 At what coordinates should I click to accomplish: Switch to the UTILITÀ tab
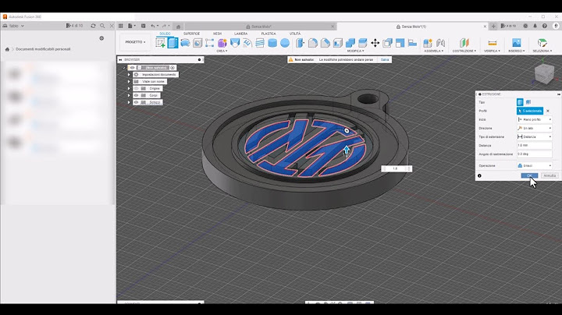point(295,34)
